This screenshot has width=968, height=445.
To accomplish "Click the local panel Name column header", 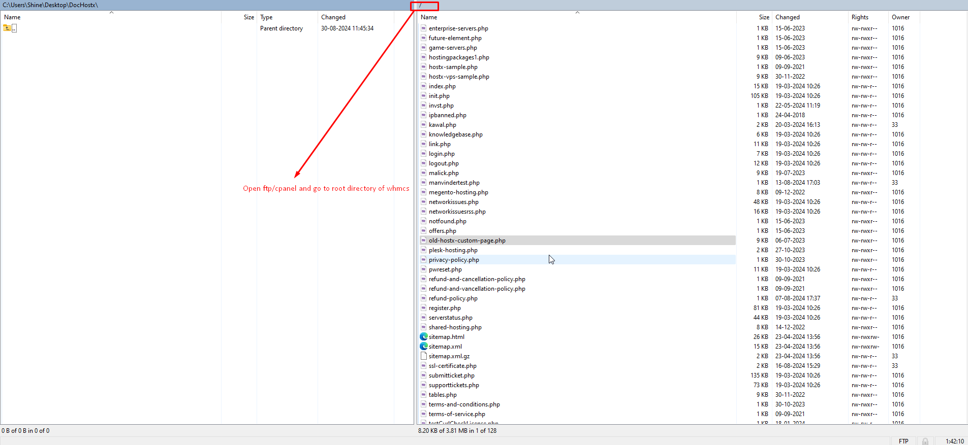I will (12, 17).
